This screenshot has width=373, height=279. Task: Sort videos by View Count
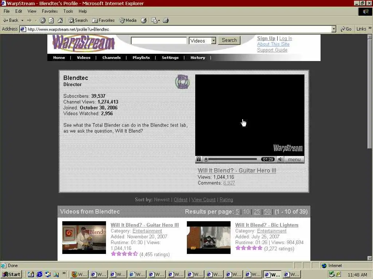coord(203,200)
